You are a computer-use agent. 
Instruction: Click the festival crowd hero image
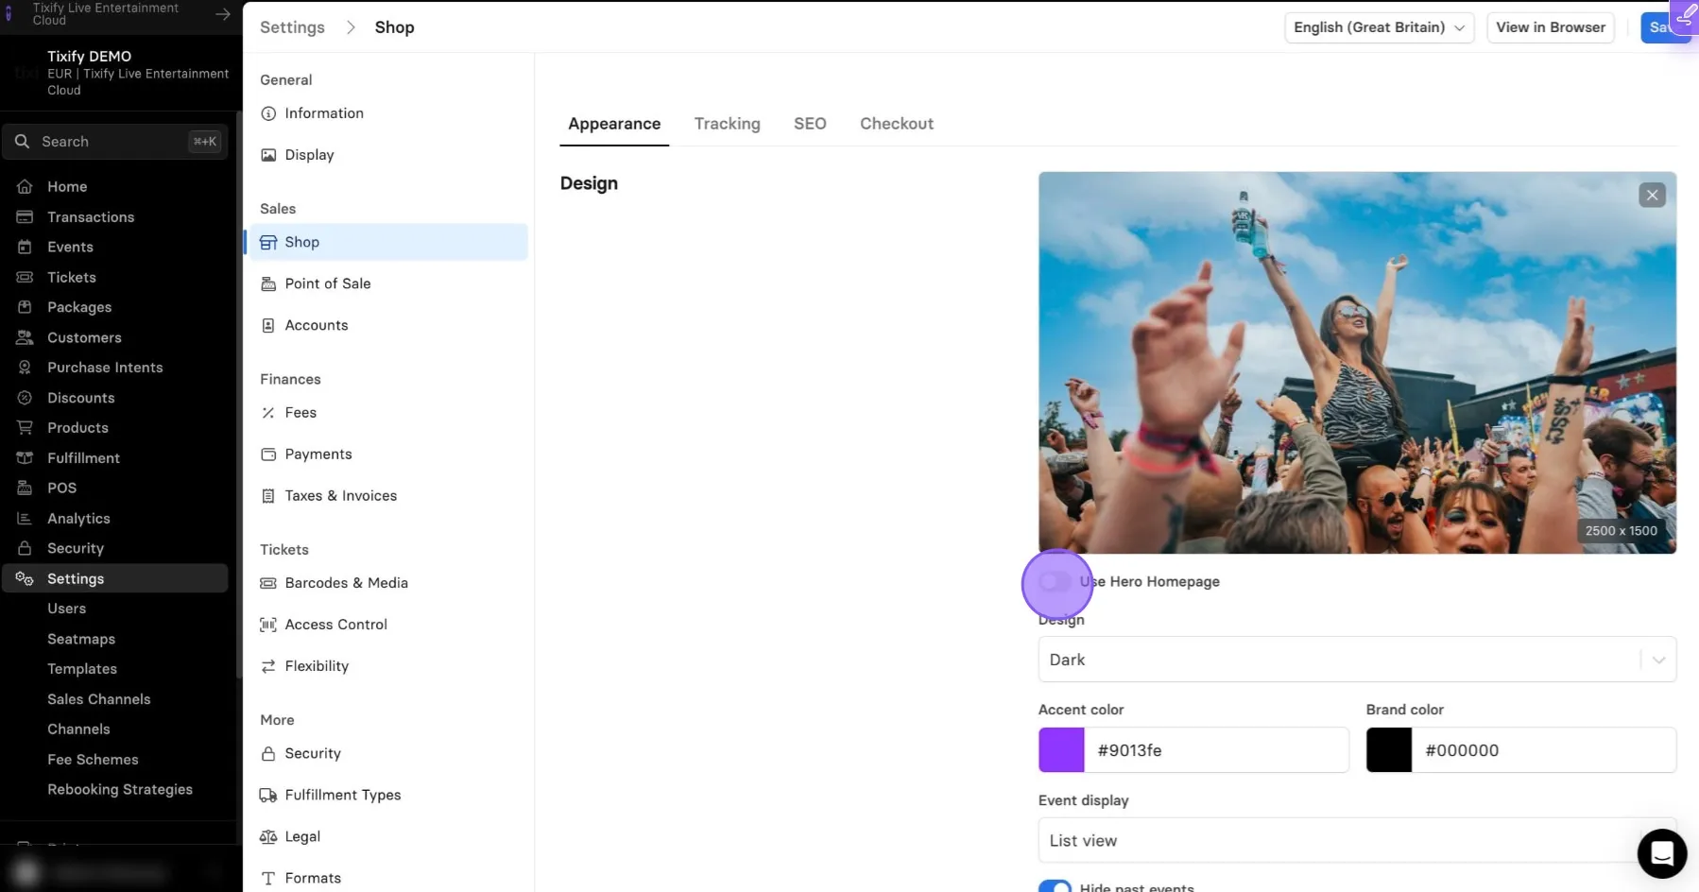pos(1357,363)
